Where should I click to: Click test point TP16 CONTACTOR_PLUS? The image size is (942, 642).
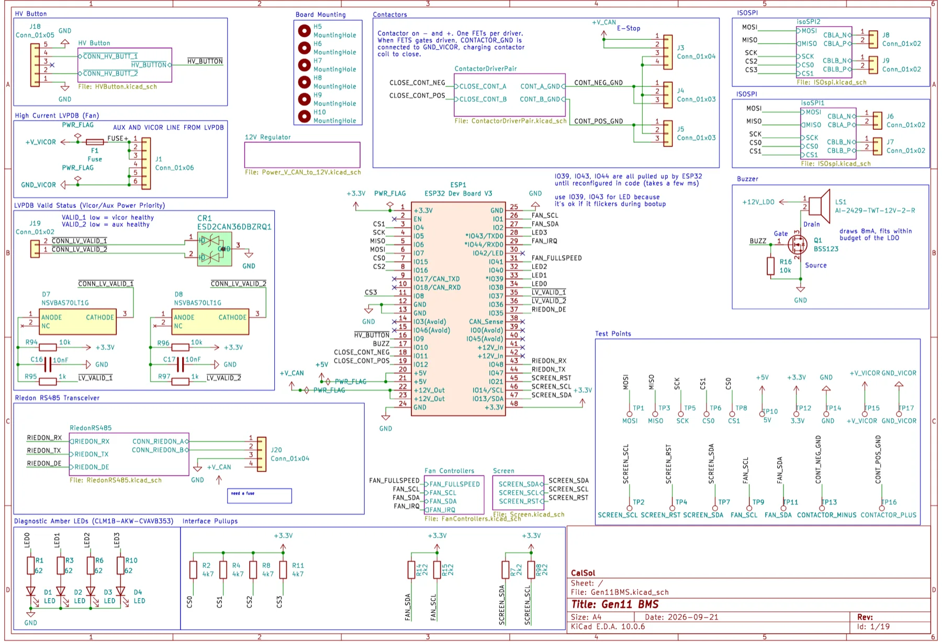click(881, 507)
